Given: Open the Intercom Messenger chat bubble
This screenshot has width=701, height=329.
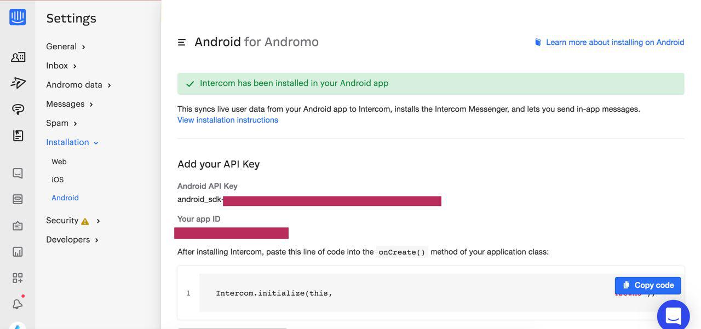Looking at the screenshot, I should 673,316.
